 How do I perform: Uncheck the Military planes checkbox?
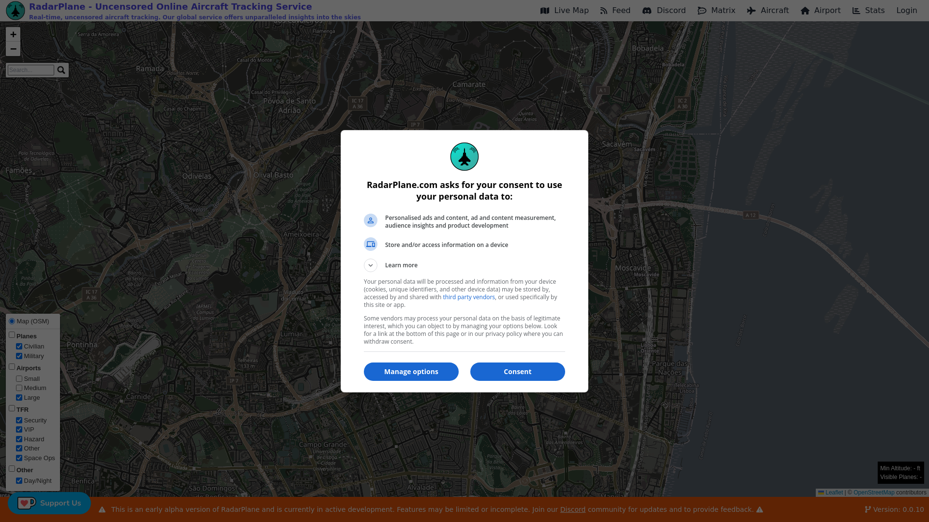pyautogui.click(x=19, y=356)
